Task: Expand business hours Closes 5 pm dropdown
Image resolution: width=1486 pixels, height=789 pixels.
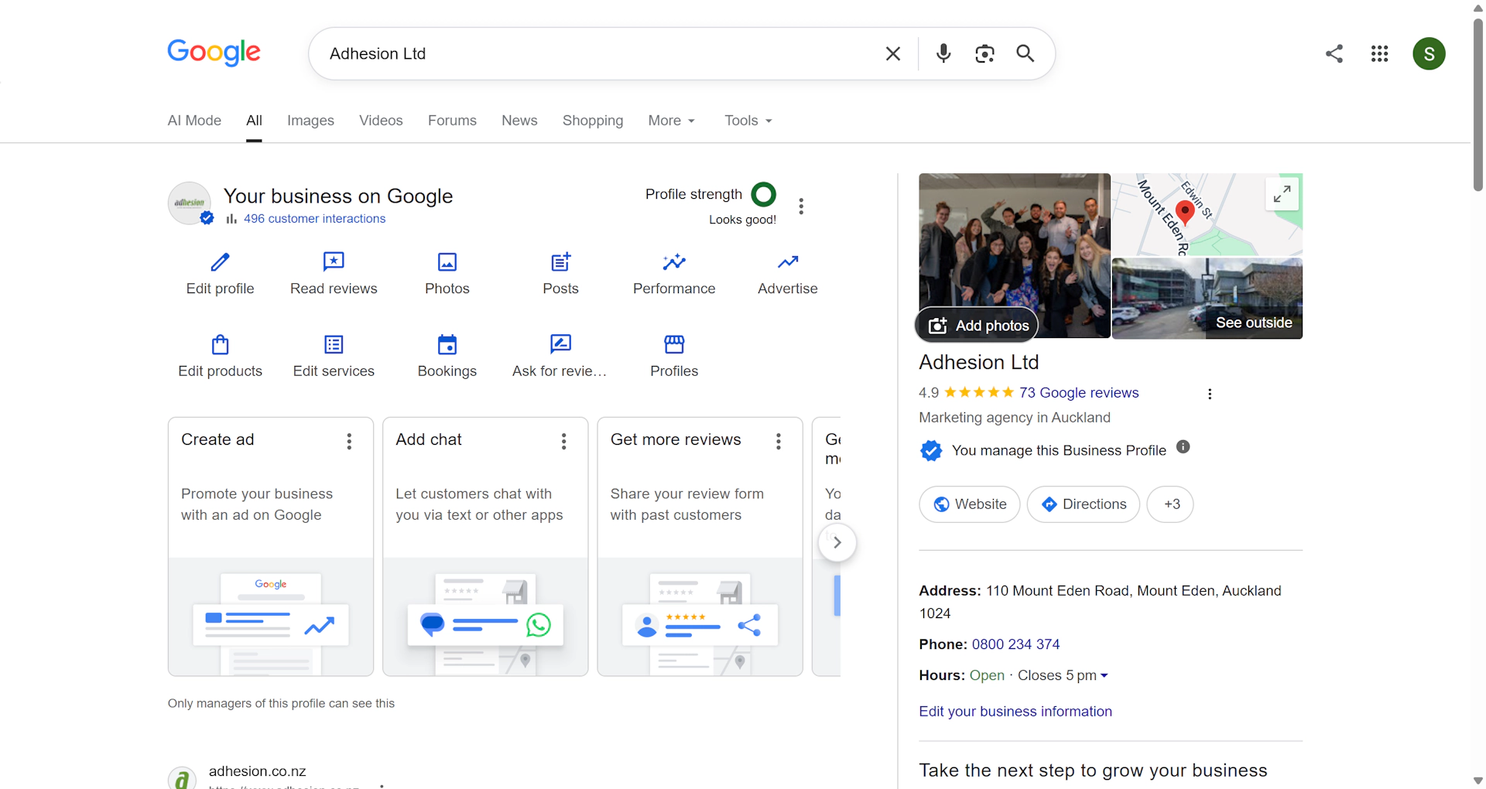Action: (x=1063, y=675)
